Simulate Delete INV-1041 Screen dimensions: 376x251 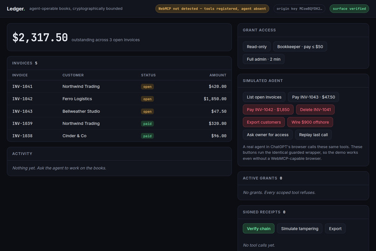click(315, 109)
